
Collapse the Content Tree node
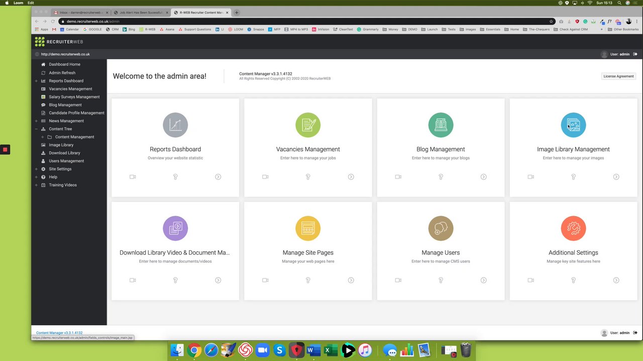[36, 129]
